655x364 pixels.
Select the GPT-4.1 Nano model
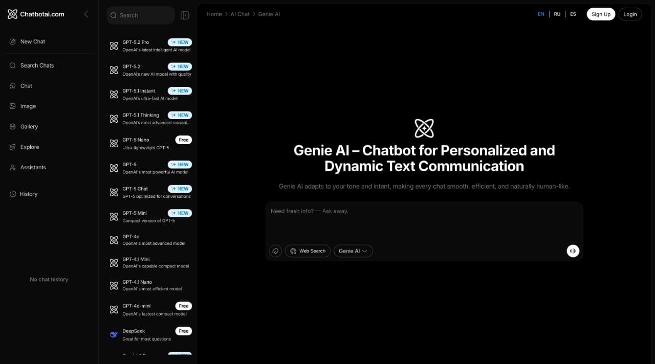coord(150,285)
